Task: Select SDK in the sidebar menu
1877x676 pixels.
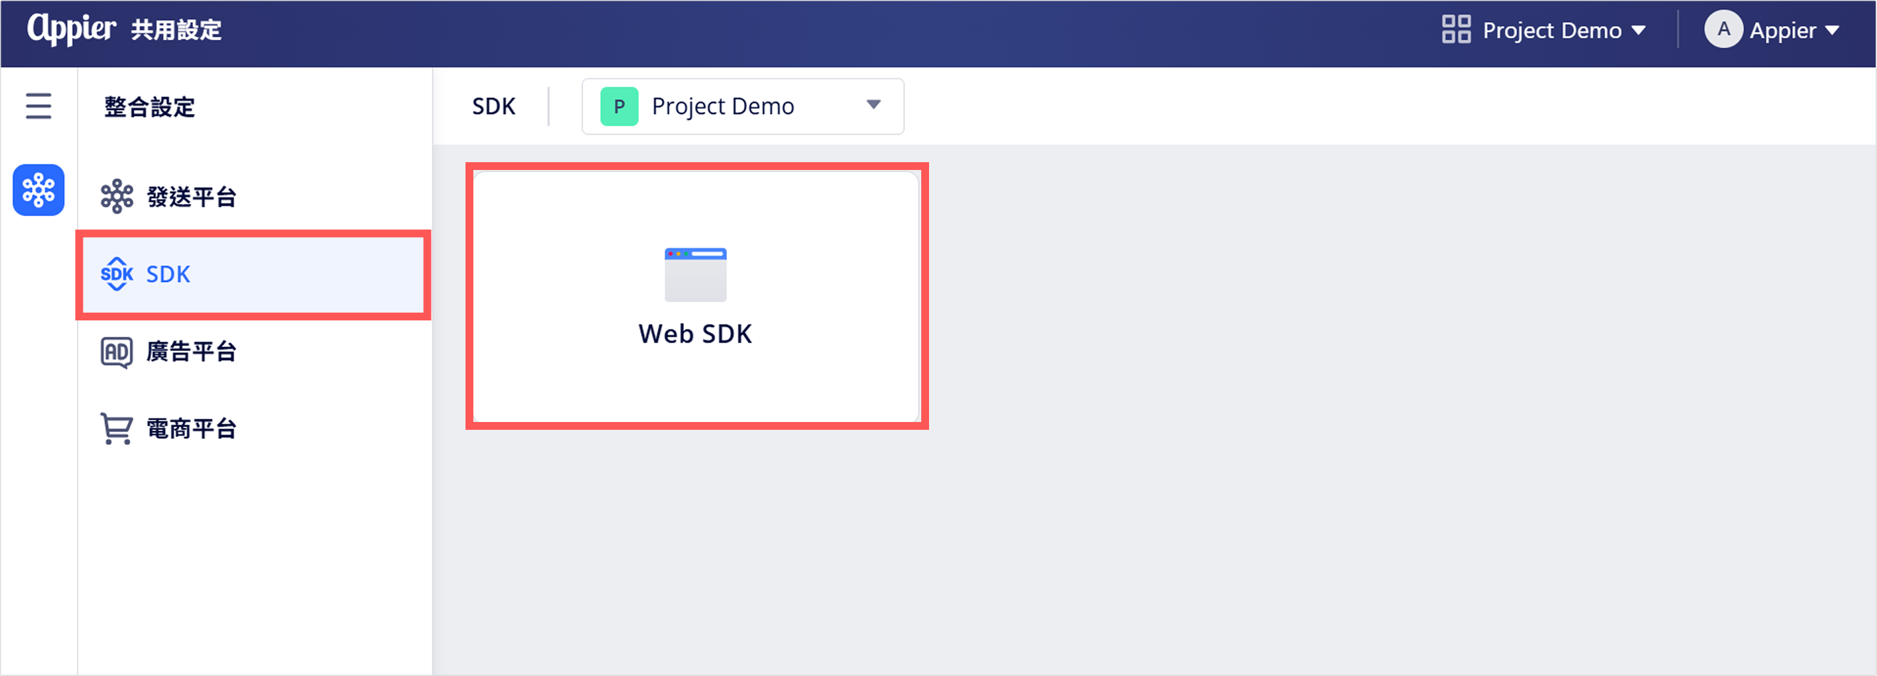Action: [x=254, y=274]
